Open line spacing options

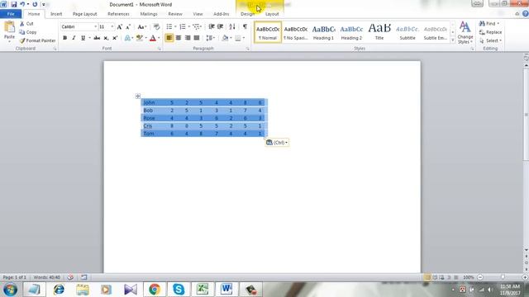coord(211,38)
